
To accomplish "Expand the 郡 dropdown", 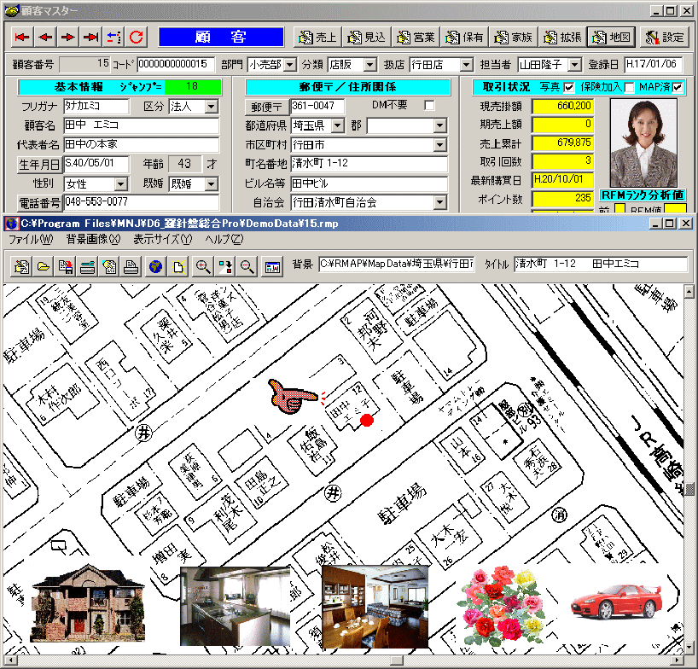I will pos(439,125).
